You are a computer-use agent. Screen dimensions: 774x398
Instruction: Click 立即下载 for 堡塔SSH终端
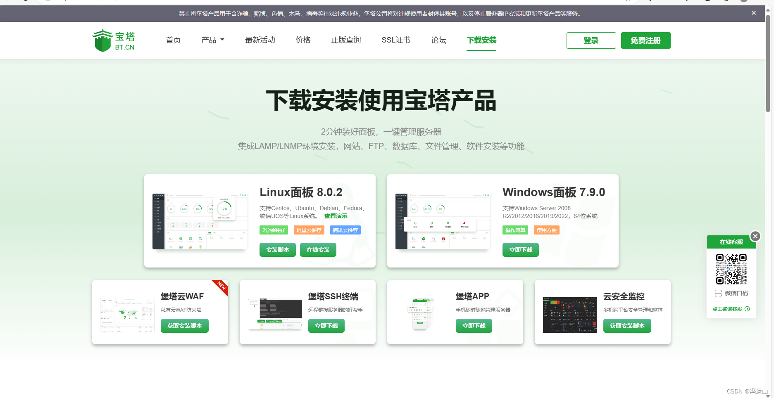(x=326, y=326)
